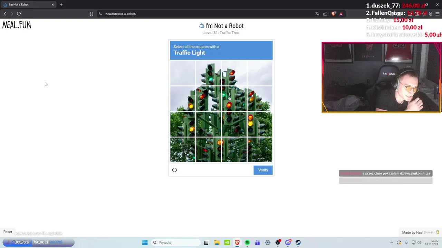Open Task View on the taskbar
The height and width of the screenshot is (248, 442).
point(206,242)
